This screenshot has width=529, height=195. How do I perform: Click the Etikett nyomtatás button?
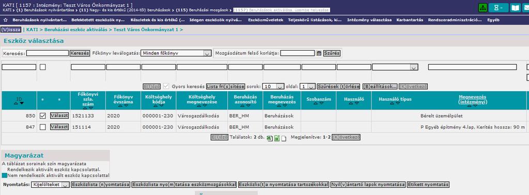click(428, 185)
